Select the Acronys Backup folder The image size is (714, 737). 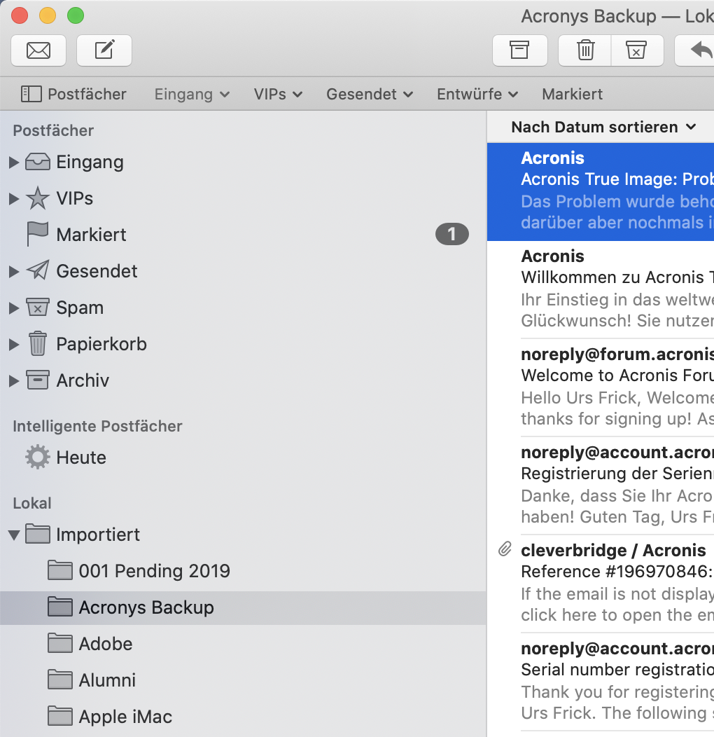244,607
